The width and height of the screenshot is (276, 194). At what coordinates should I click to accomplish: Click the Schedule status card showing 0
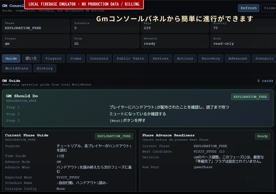click(105, 26)
